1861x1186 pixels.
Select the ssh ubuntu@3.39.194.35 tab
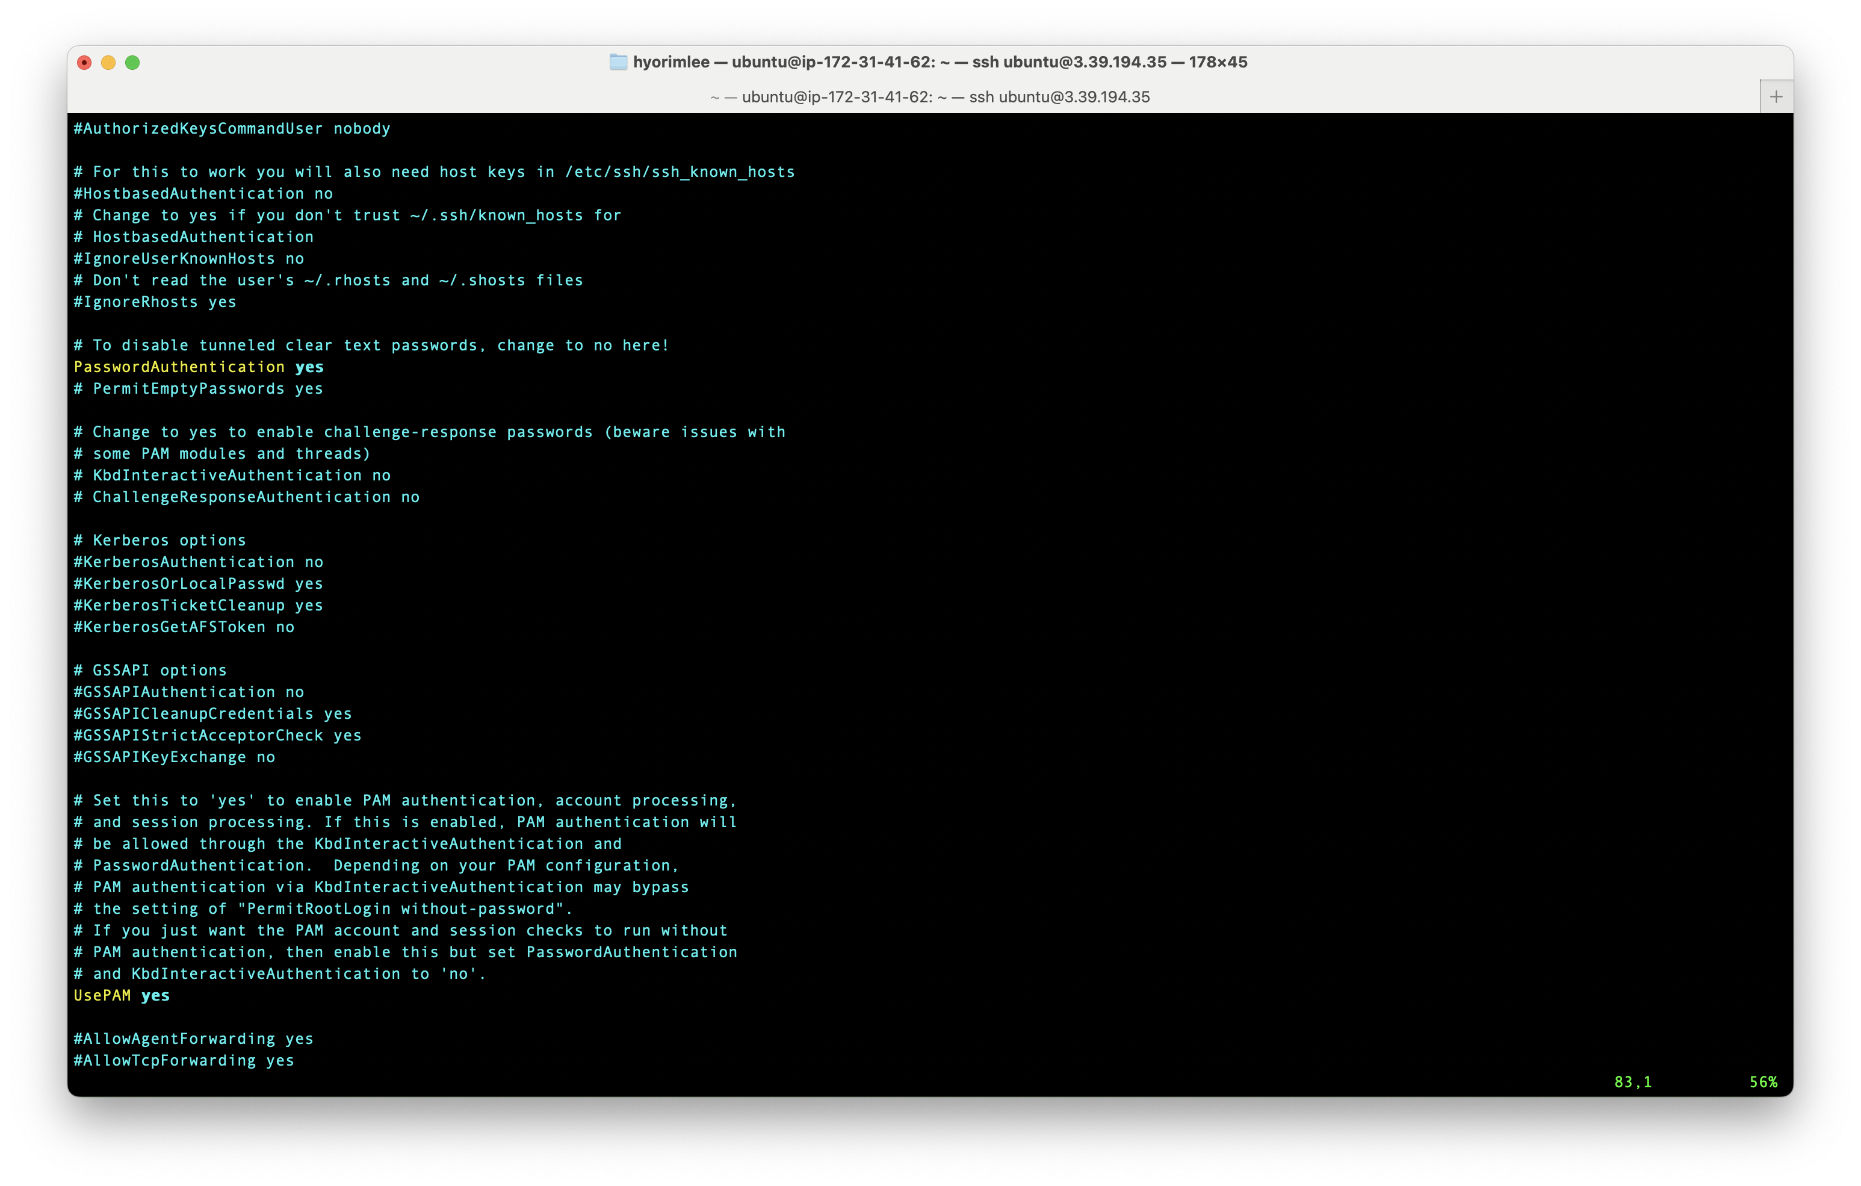coord(930,97)
